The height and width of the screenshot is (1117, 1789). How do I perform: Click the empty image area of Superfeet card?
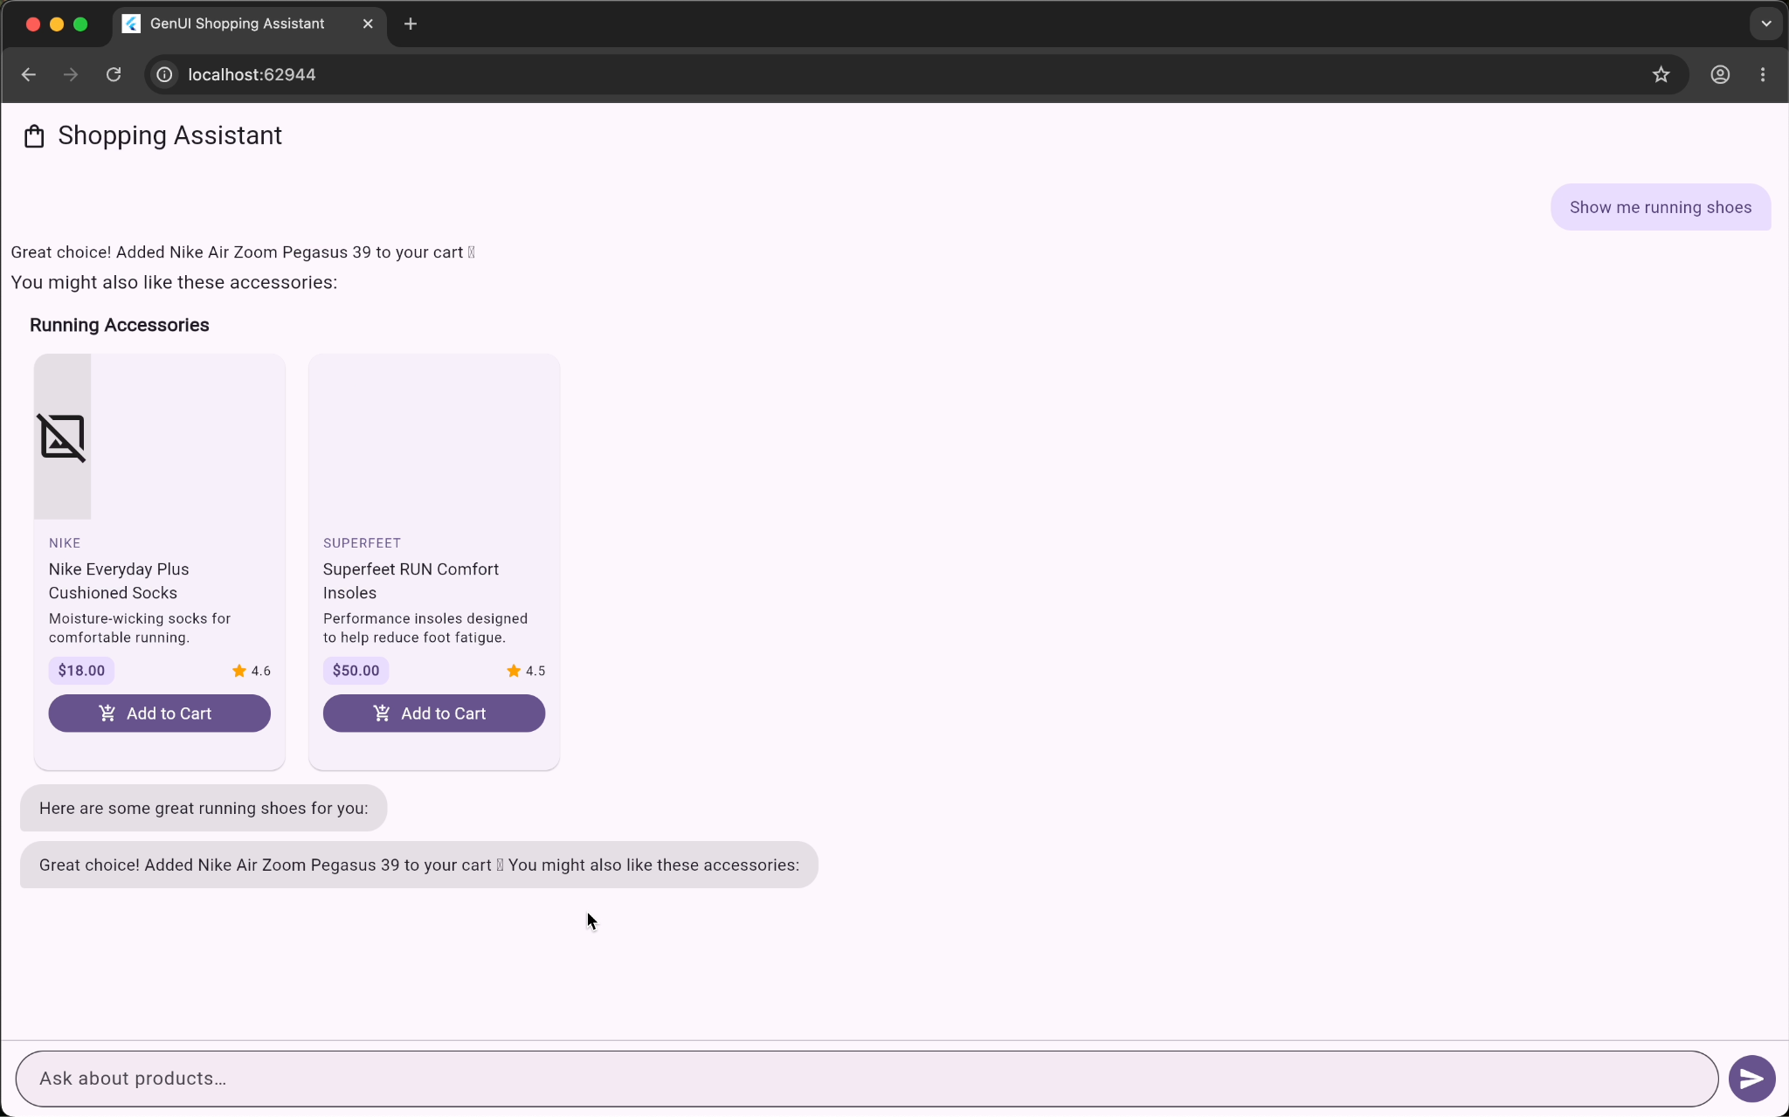(x=434, y=437)
